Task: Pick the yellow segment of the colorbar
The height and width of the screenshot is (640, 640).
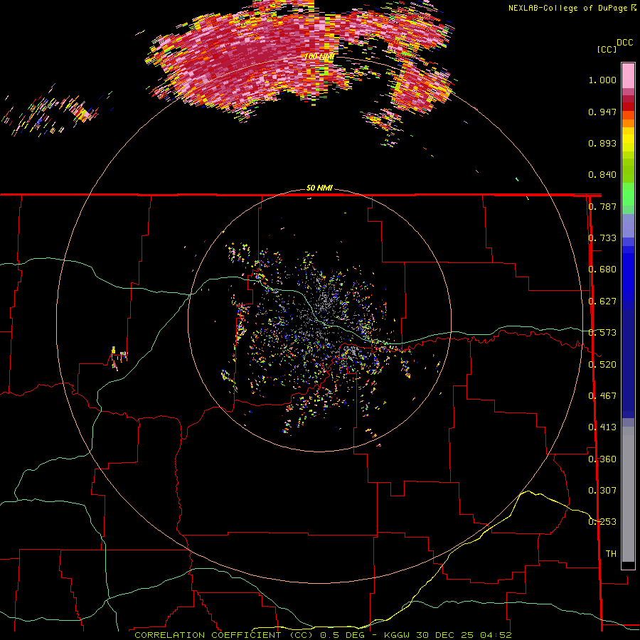Action: click(628, 140)
